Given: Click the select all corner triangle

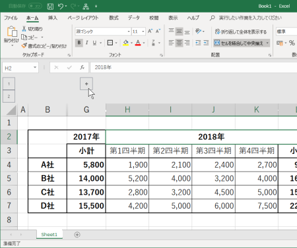Looking at the screenshot, I should 11,110.
